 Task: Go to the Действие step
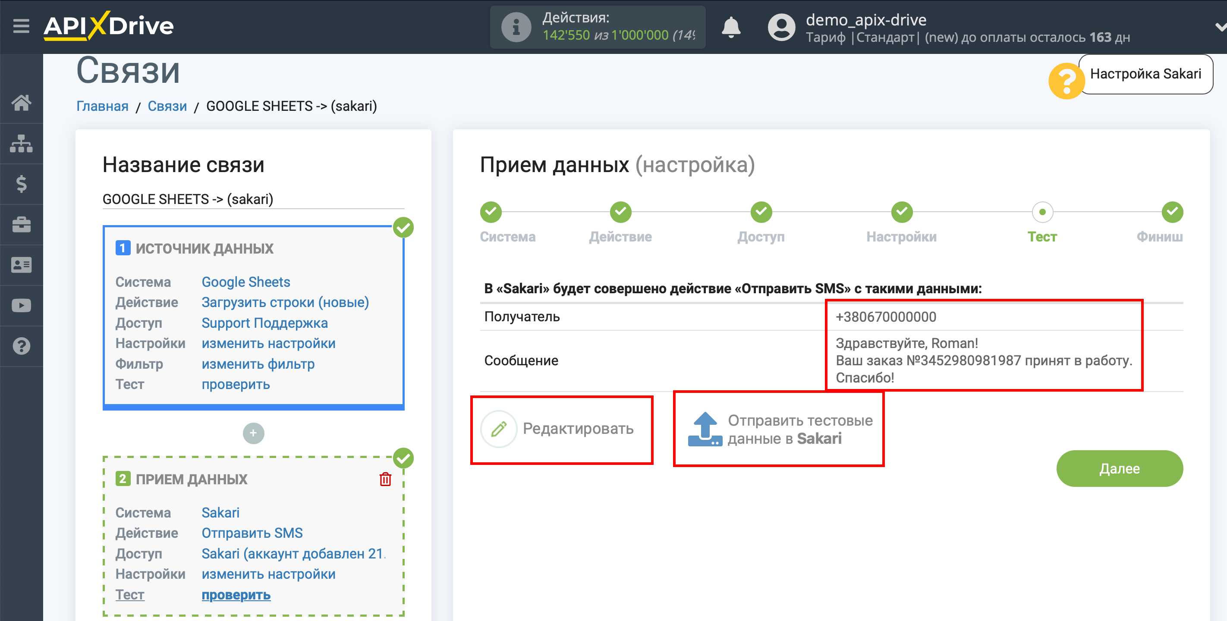(x=621, y=212)
